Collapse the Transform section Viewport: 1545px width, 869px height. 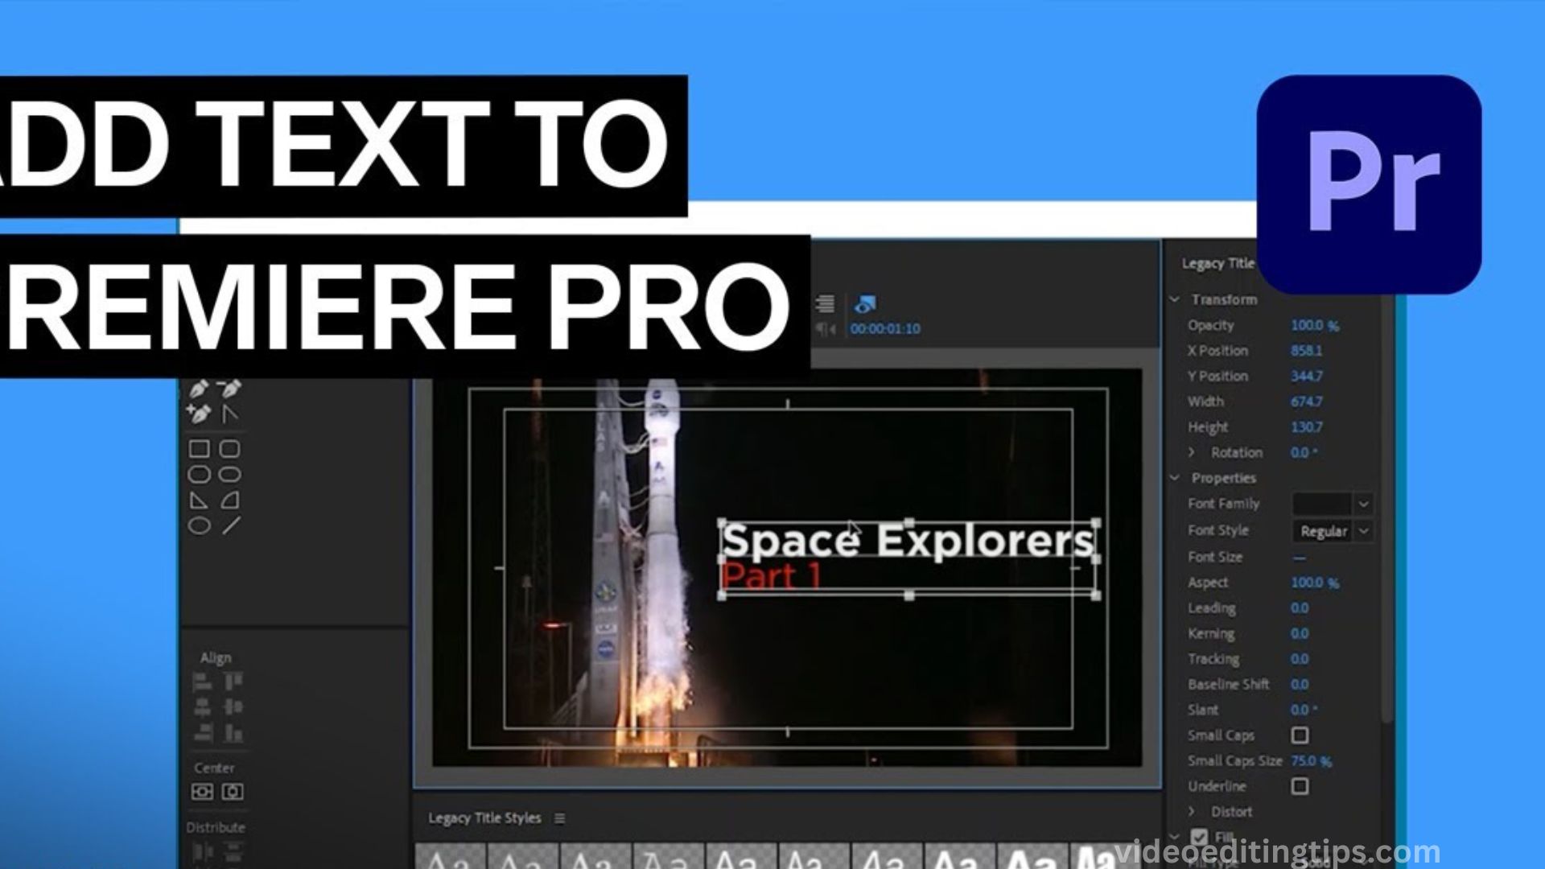click(1175, 299)
